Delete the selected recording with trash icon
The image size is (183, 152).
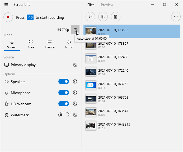pyautogui.click(x=116, y=17)
